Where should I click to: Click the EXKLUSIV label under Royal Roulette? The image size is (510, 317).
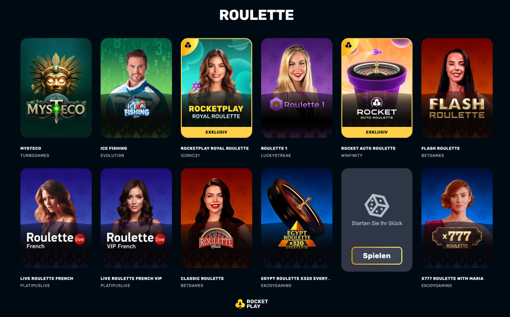coord(216,132)
